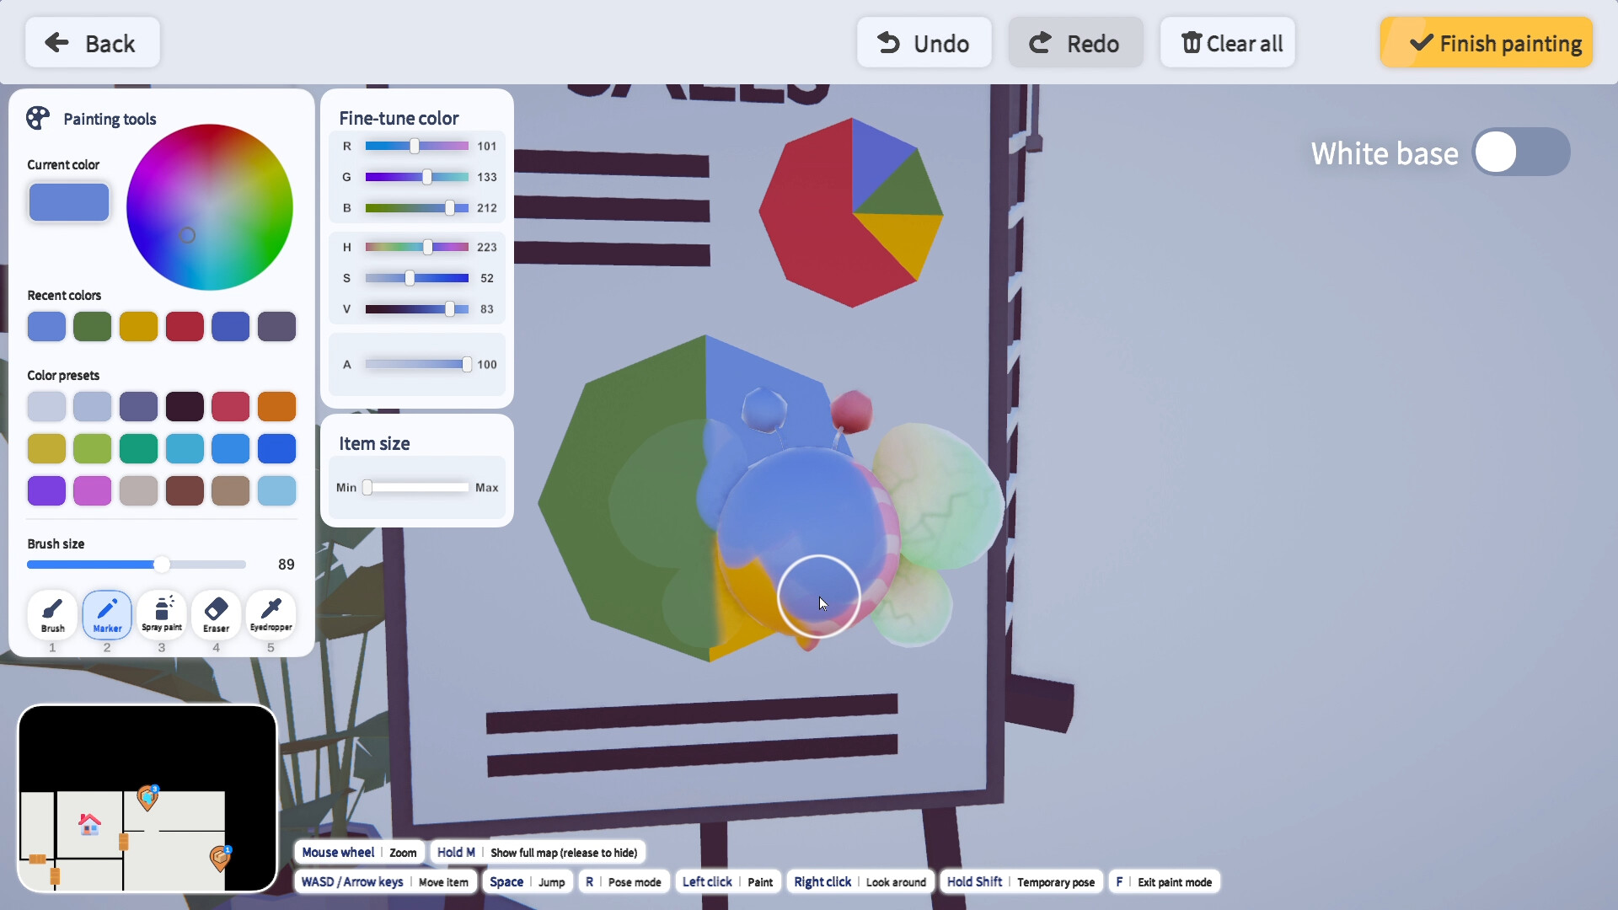Choose the green recent color
The image size is (1618, 910).
pos(92,327)
